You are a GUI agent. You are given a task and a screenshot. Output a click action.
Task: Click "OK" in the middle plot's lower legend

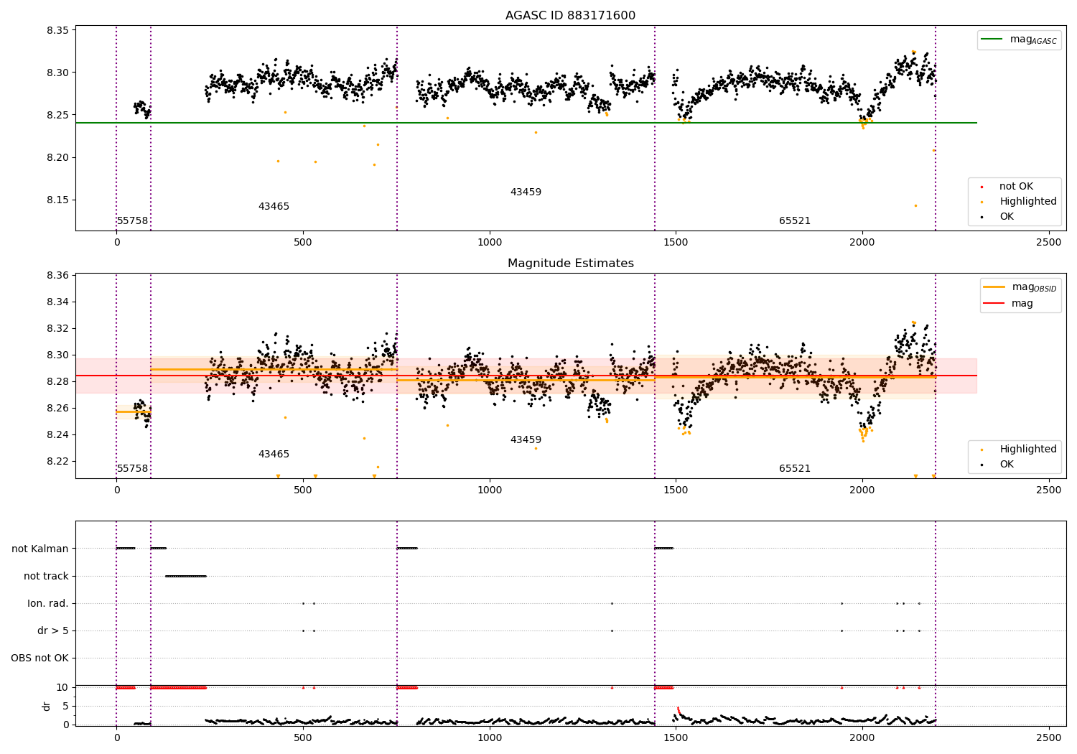999,465
